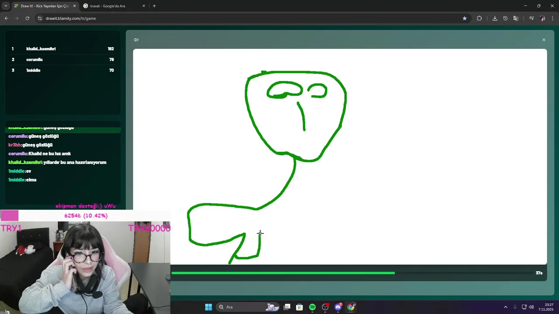Open the volume tray icon
559x314 pixels.
point(531,307)
